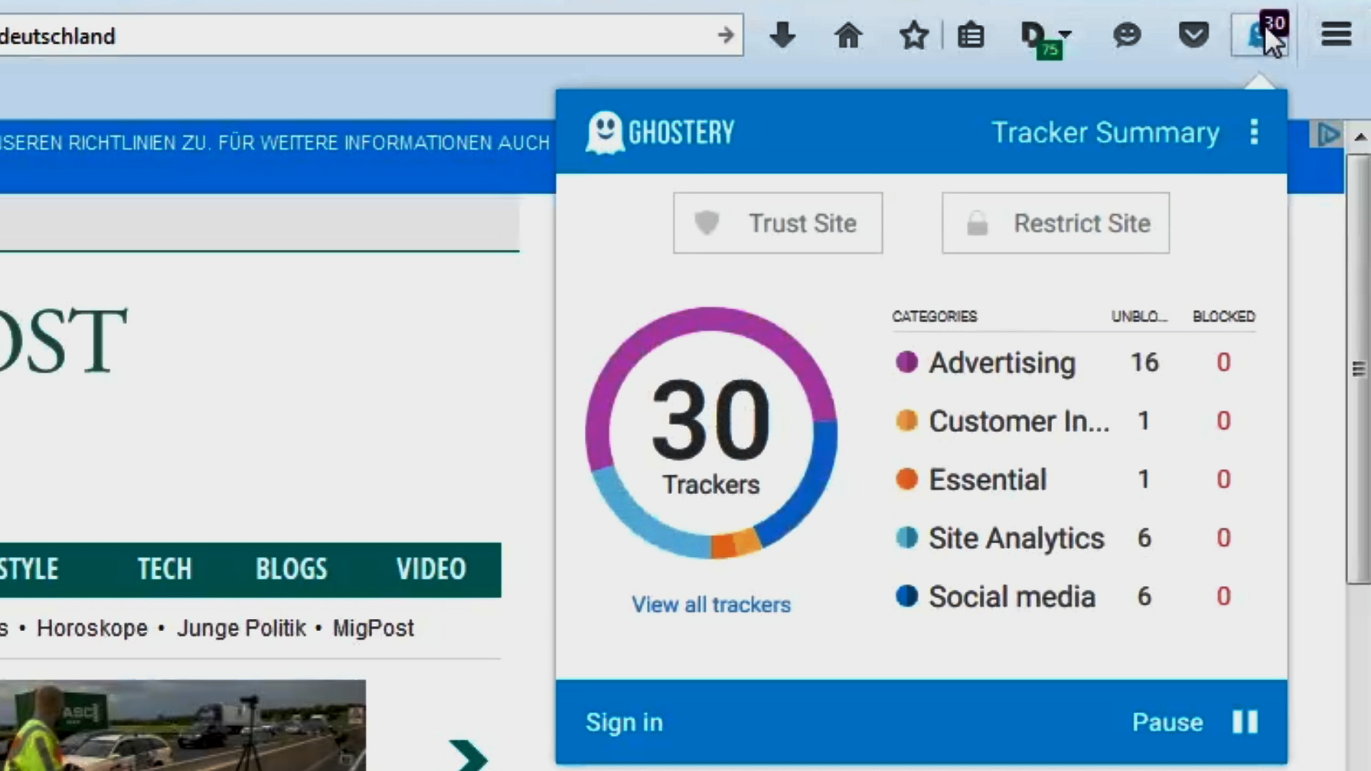Click the orange Essential color dot

click(907, 479)
